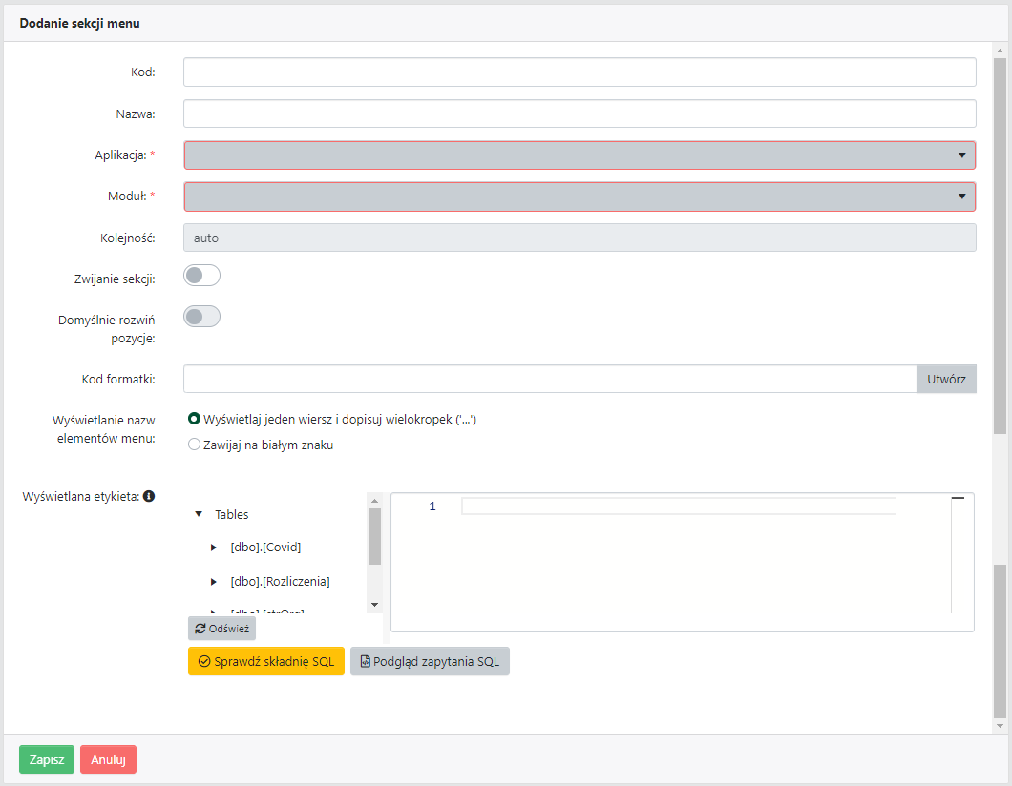This screenshot has height=786, width=1012.
Task: Open Podgląd zapytania SQL
Action: [x=430, y=662]
